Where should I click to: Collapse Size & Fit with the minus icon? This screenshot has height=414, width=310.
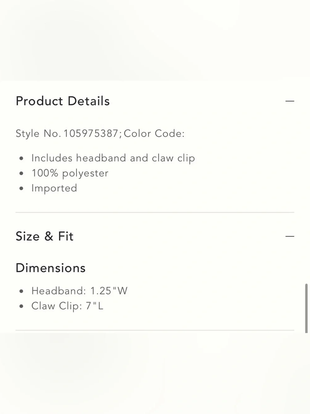(290, 236)
